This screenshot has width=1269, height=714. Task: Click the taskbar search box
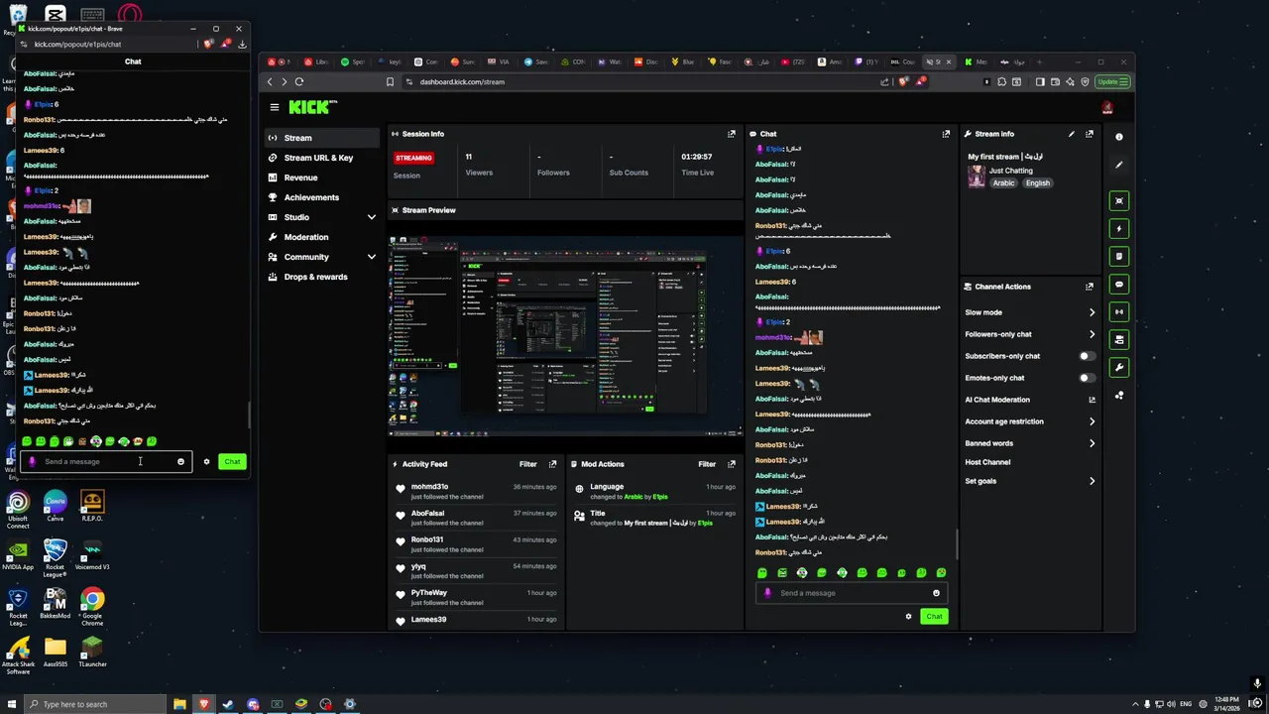(x=95, y=704)
